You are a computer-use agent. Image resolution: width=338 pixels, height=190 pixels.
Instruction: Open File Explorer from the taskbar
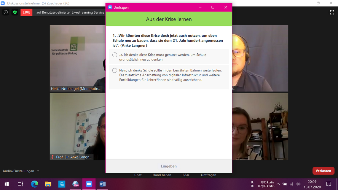point(48,184)
